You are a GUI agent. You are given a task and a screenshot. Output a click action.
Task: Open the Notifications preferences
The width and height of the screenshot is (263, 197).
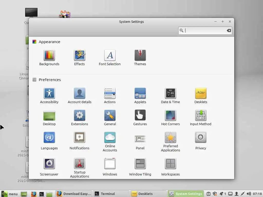80,141
